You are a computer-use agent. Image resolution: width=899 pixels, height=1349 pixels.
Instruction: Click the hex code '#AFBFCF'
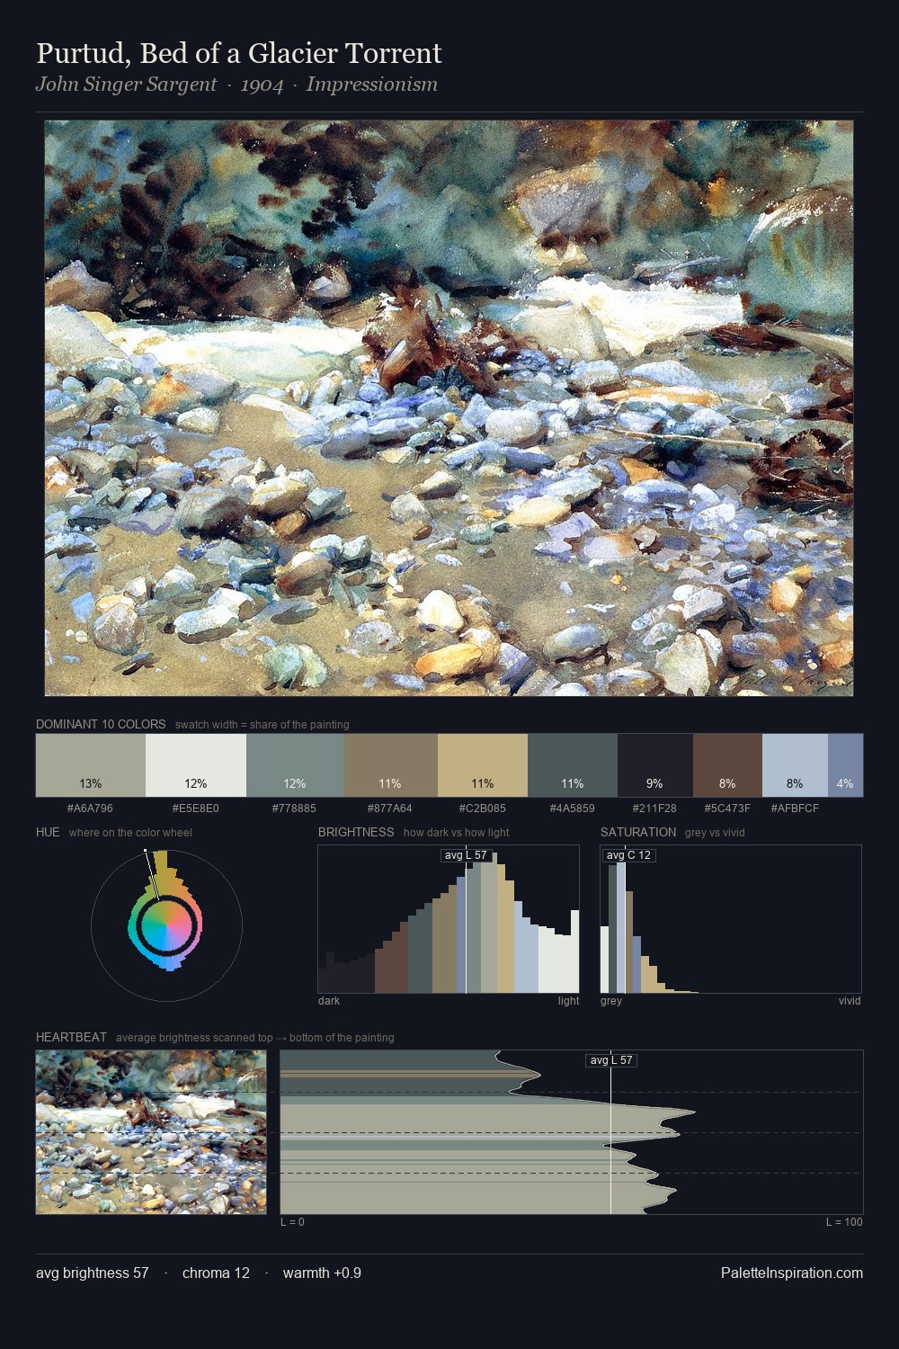(x=795, y=809)
